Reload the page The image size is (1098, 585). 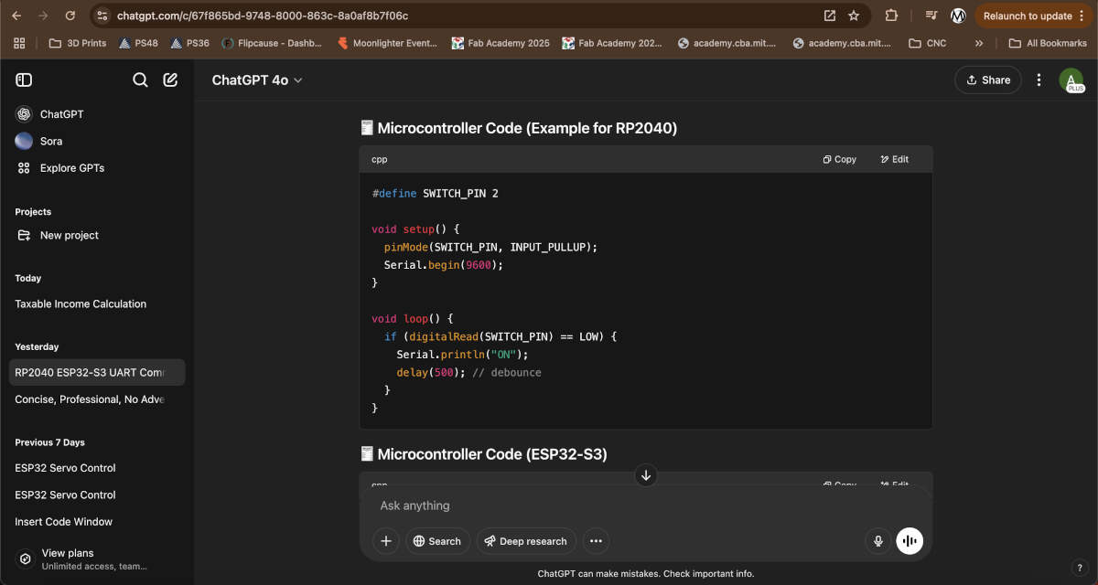coord(70,16)
